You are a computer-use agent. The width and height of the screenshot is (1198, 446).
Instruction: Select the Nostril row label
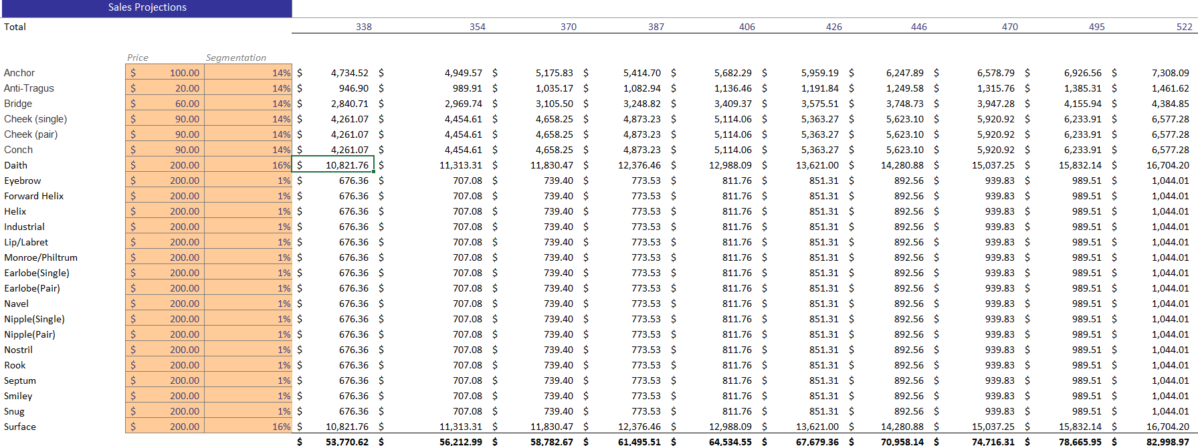(x=18, y=350)
